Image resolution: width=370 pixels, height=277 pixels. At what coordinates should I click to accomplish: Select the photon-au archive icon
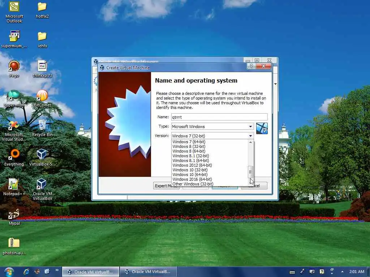pos(14,246)
